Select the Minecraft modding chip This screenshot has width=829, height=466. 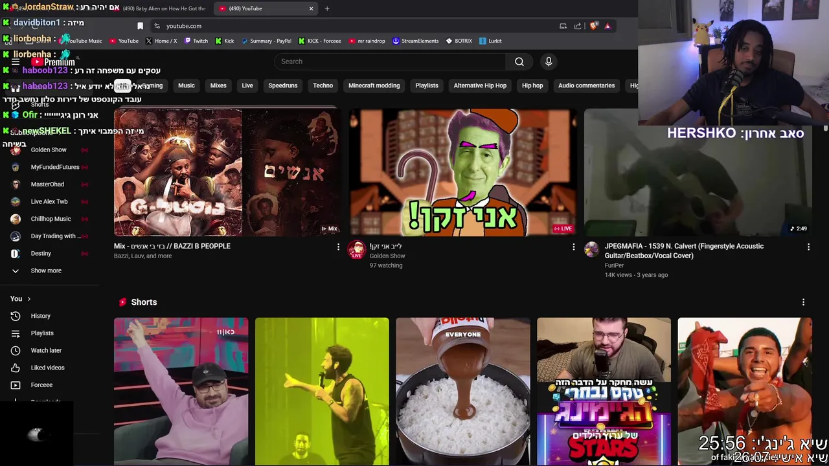pyautogui.click(x=374, y=85)
